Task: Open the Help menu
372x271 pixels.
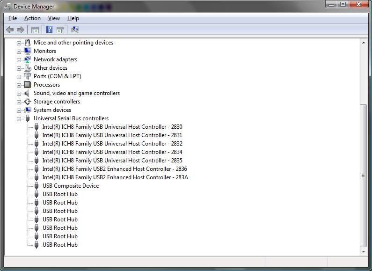Action: tap(73, 18)
